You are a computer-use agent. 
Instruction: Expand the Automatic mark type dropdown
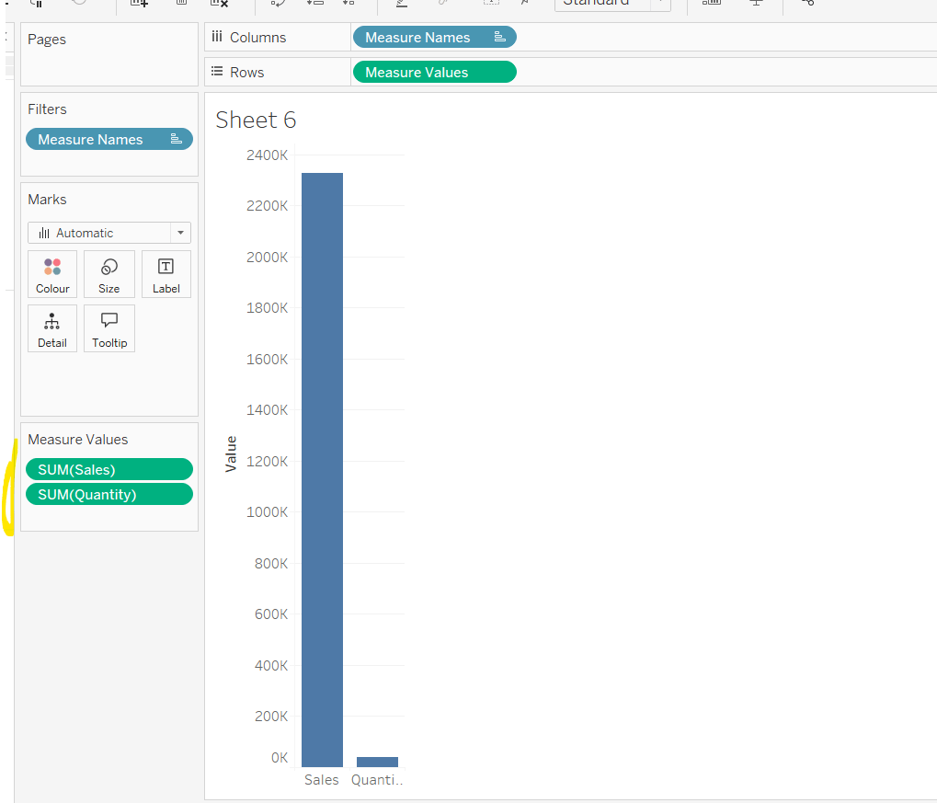tap(180, 233)
